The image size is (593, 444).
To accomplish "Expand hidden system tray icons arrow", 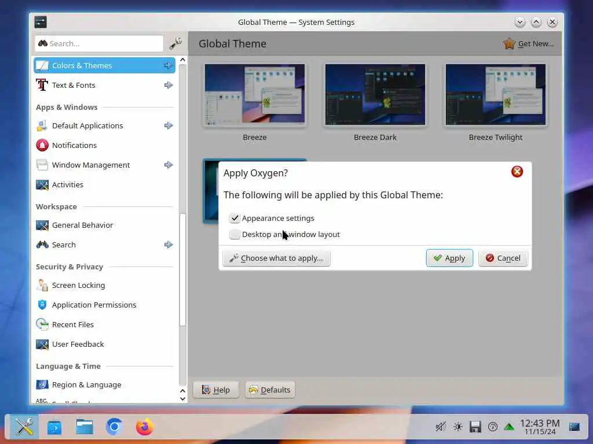I will [509, 427].
